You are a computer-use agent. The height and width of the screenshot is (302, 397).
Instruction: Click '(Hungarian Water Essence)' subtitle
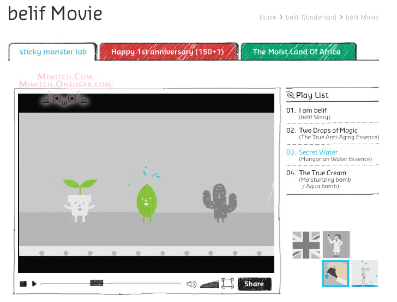click(335, 159)
